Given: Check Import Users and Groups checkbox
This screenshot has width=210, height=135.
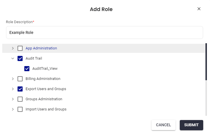Looking at the screenshot, I should [x=20, y=109].
